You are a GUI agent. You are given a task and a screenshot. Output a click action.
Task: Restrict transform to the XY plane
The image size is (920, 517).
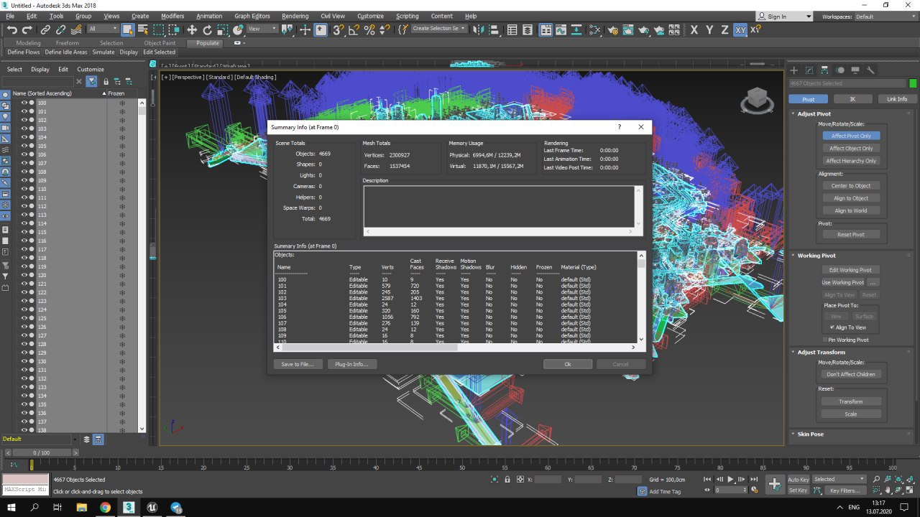[x=740, y=29]
